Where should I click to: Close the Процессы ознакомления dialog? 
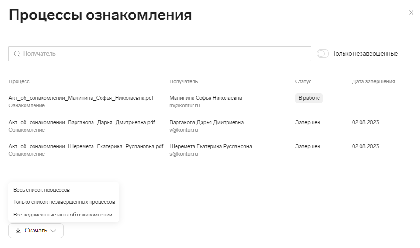tap(411, 13)
